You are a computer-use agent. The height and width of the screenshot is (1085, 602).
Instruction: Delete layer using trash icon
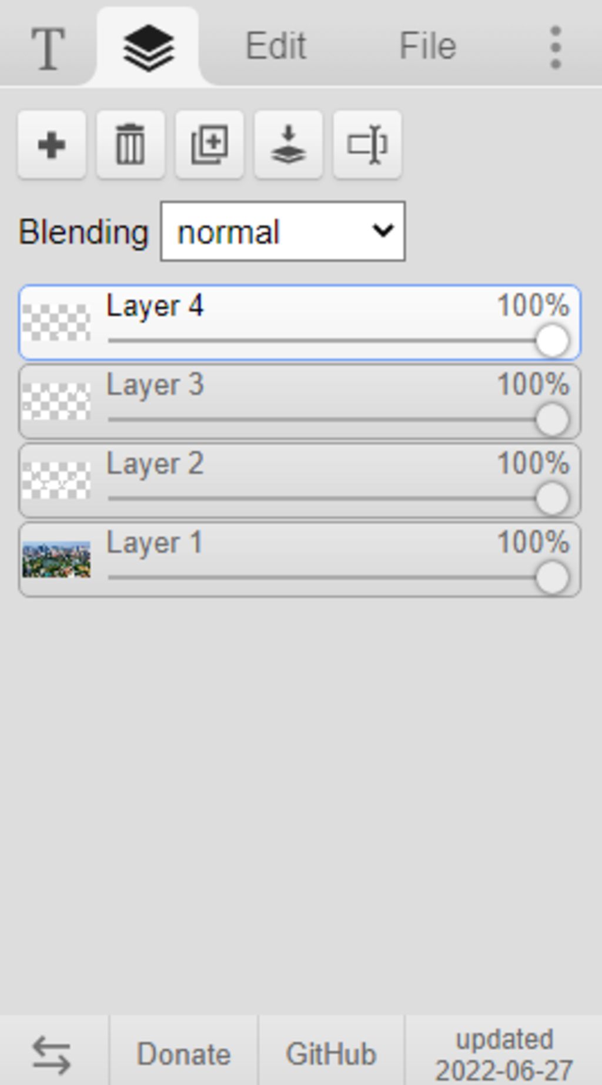(x=131, y=144)
